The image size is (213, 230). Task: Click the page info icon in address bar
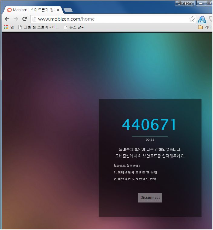tap(34, 19)
